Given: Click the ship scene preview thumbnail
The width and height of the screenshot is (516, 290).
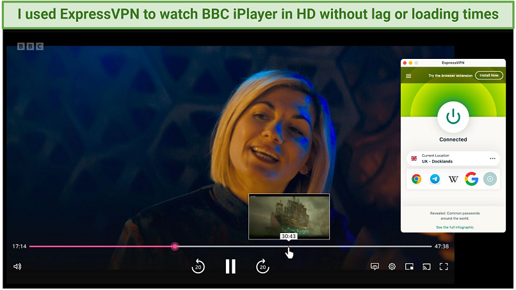Looking at the screenshot, I should (289, 216).
